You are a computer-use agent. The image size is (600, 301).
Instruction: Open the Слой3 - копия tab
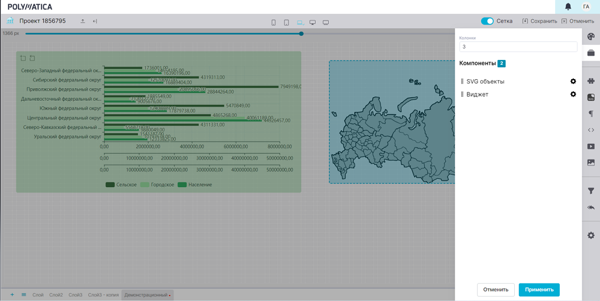tap(103, 295)
